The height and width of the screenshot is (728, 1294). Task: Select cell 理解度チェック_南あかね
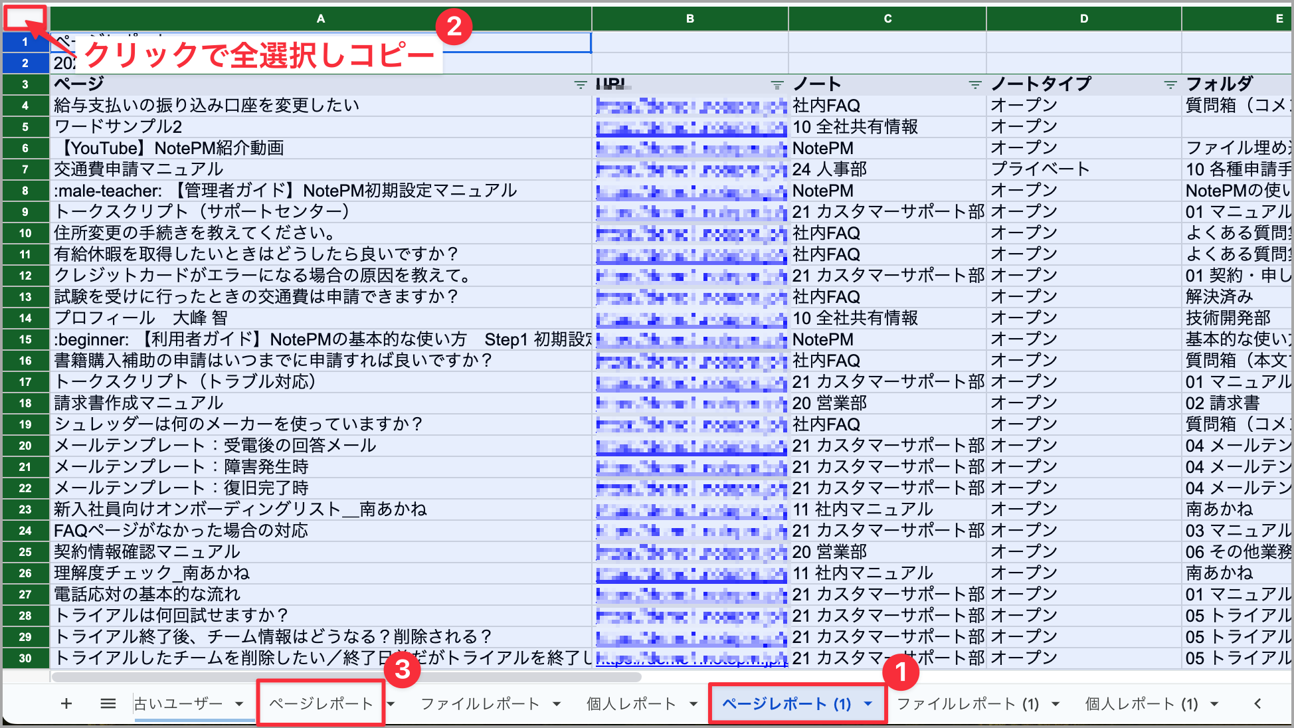pos(321,573)
